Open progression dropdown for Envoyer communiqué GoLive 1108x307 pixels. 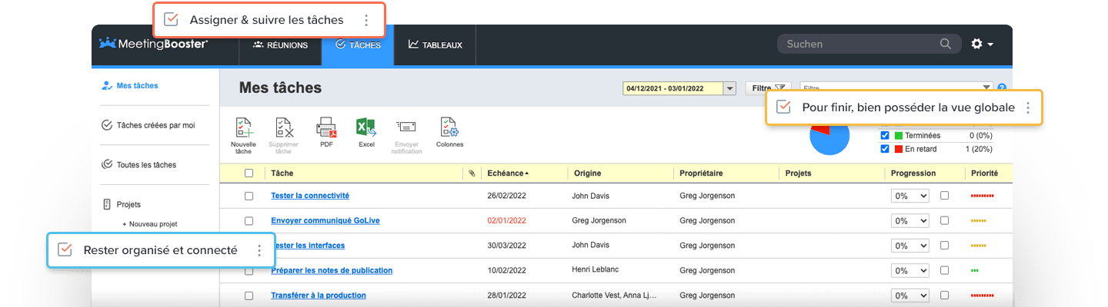[x=910, y=220]
